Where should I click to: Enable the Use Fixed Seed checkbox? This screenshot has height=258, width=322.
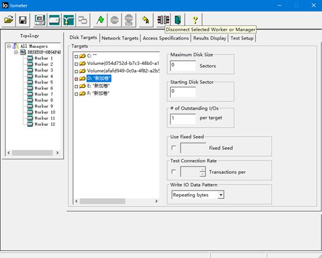(174, 147)
